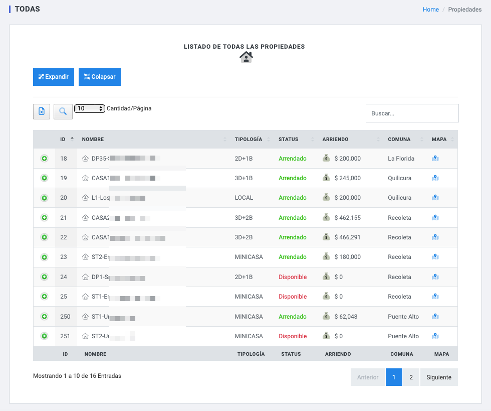Click the house icon under listing title

[x=246, y=57]
